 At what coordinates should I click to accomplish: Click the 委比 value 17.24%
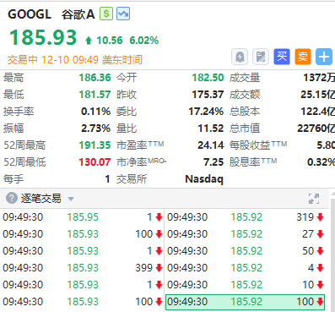206,112
